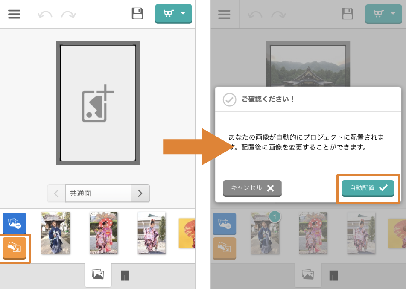
Task: Select pink kimono girl thumbnail, right screen
Action: point(362,233)
